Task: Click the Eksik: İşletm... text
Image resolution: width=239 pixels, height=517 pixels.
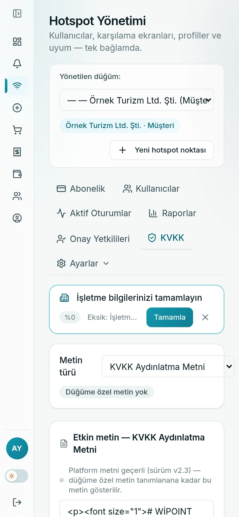Action: point(112,317)
